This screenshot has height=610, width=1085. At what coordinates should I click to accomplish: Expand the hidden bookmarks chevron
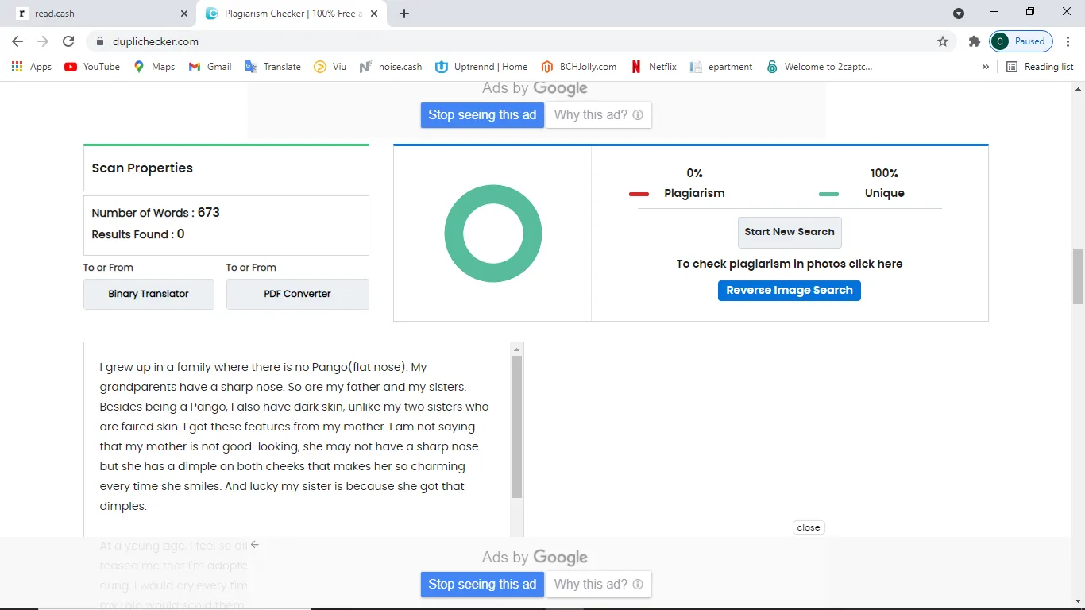pos(986,67)
